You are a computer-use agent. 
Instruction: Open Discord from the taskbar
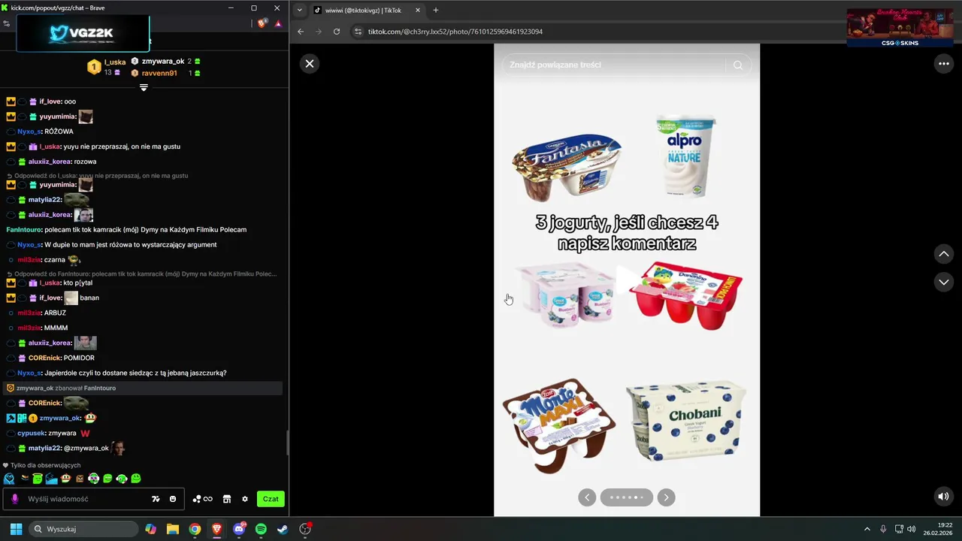tap(239, 529)
